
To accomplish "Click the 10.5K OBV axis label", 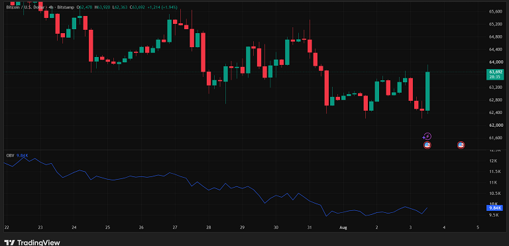I will (495, 194).
